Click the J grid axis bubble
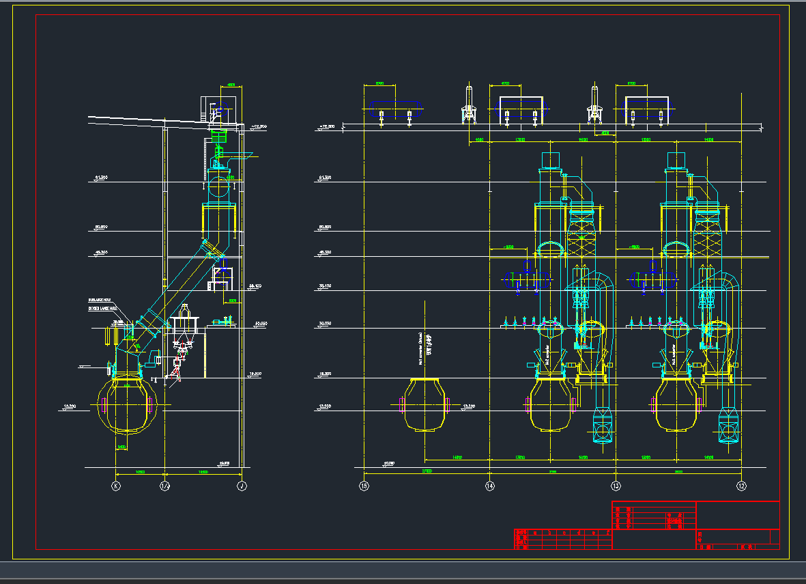This screenshot has height=584, width=806. point(241,486)
